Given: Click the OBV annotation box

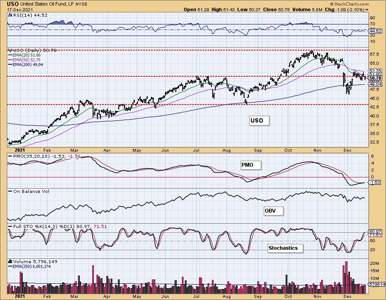Looking at the screenshot, I should click(273, 211).
